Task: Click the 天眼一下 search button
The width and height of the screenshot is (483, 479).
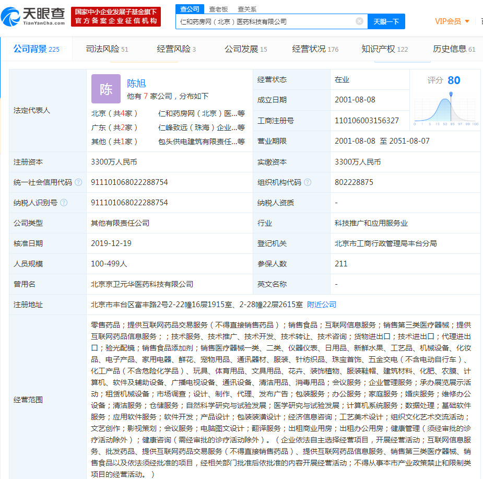Action: click(386, 21)
